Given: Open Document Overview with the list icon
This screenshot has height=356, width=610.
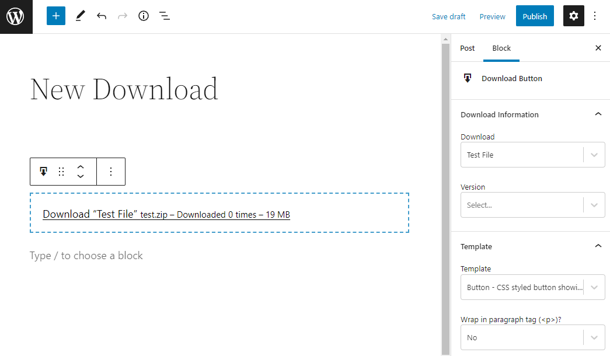Looking at the screenshot, I should (165, 16).
